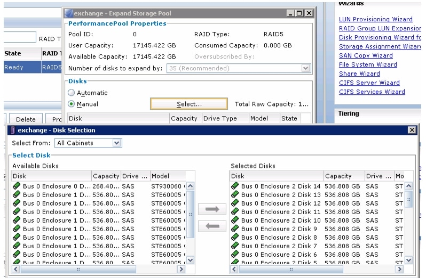Click disk icon for Bus 0 Enclosure 2 Disk 7
426x278 pixels.
coord(235,246)
